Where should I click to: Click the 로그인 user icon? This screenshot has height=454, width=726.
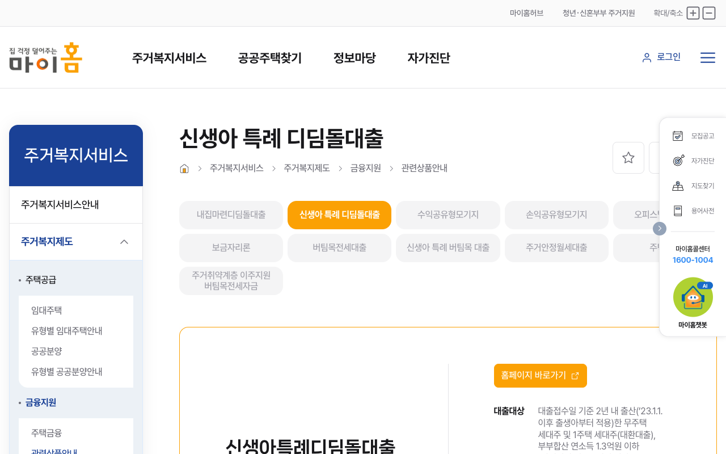(647, 57)
